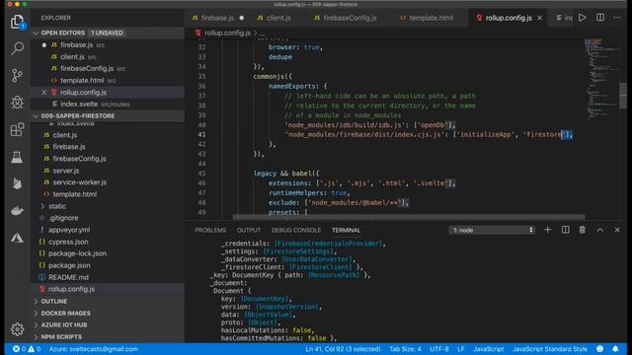Click the errors and warnings status indicator

tap(27, 349)
